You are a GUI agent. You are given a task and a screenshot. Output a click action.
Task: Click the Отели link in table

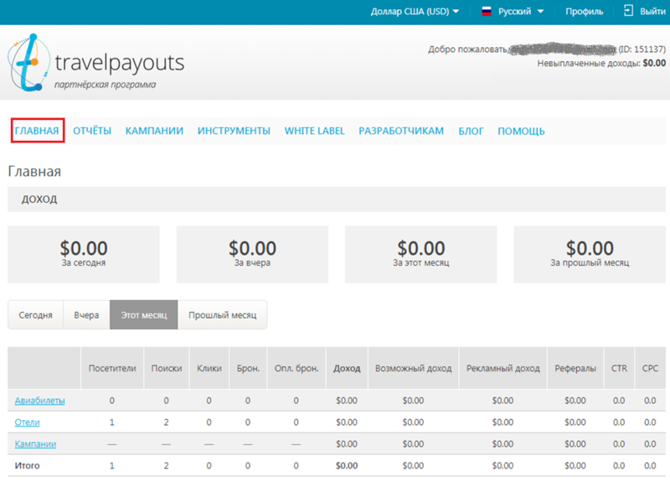coord(27,422)
